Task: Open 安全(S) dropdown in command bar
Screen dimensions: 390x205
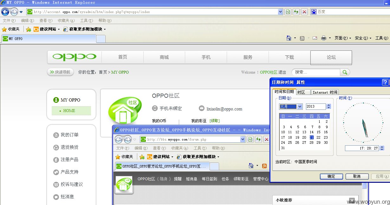Action: click(x=363, y=38)
